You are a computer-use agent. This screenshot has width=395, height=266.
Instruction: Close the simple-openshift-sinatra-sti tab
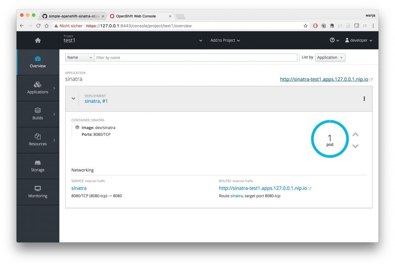click(103, 16)
